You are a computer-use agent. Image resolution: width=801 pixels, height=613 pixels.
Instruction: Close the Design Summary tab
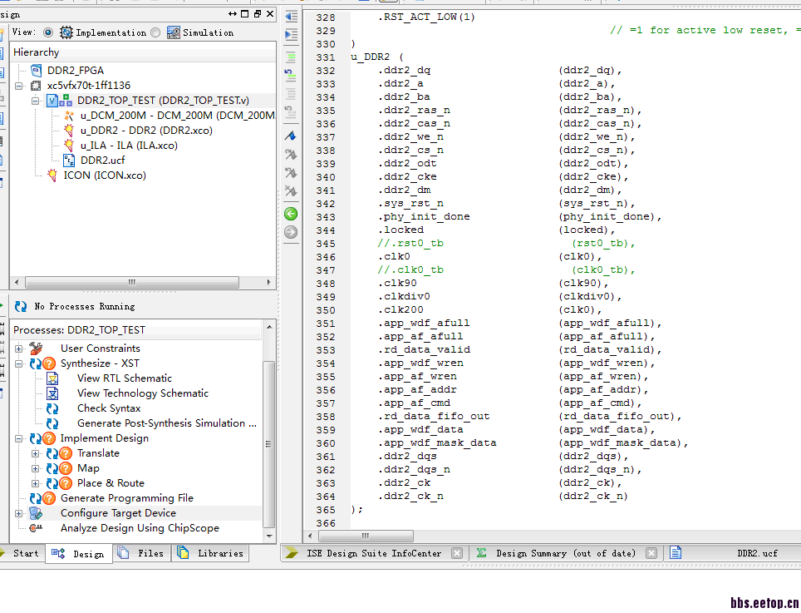click(651, 553)
